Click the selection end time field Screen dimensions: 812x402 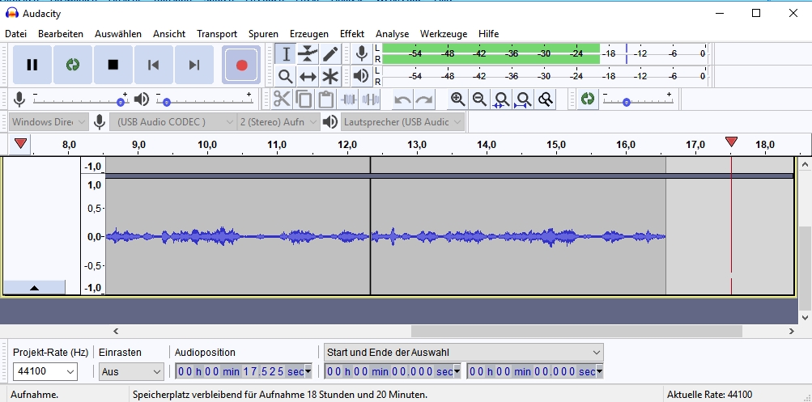(535, 371)
